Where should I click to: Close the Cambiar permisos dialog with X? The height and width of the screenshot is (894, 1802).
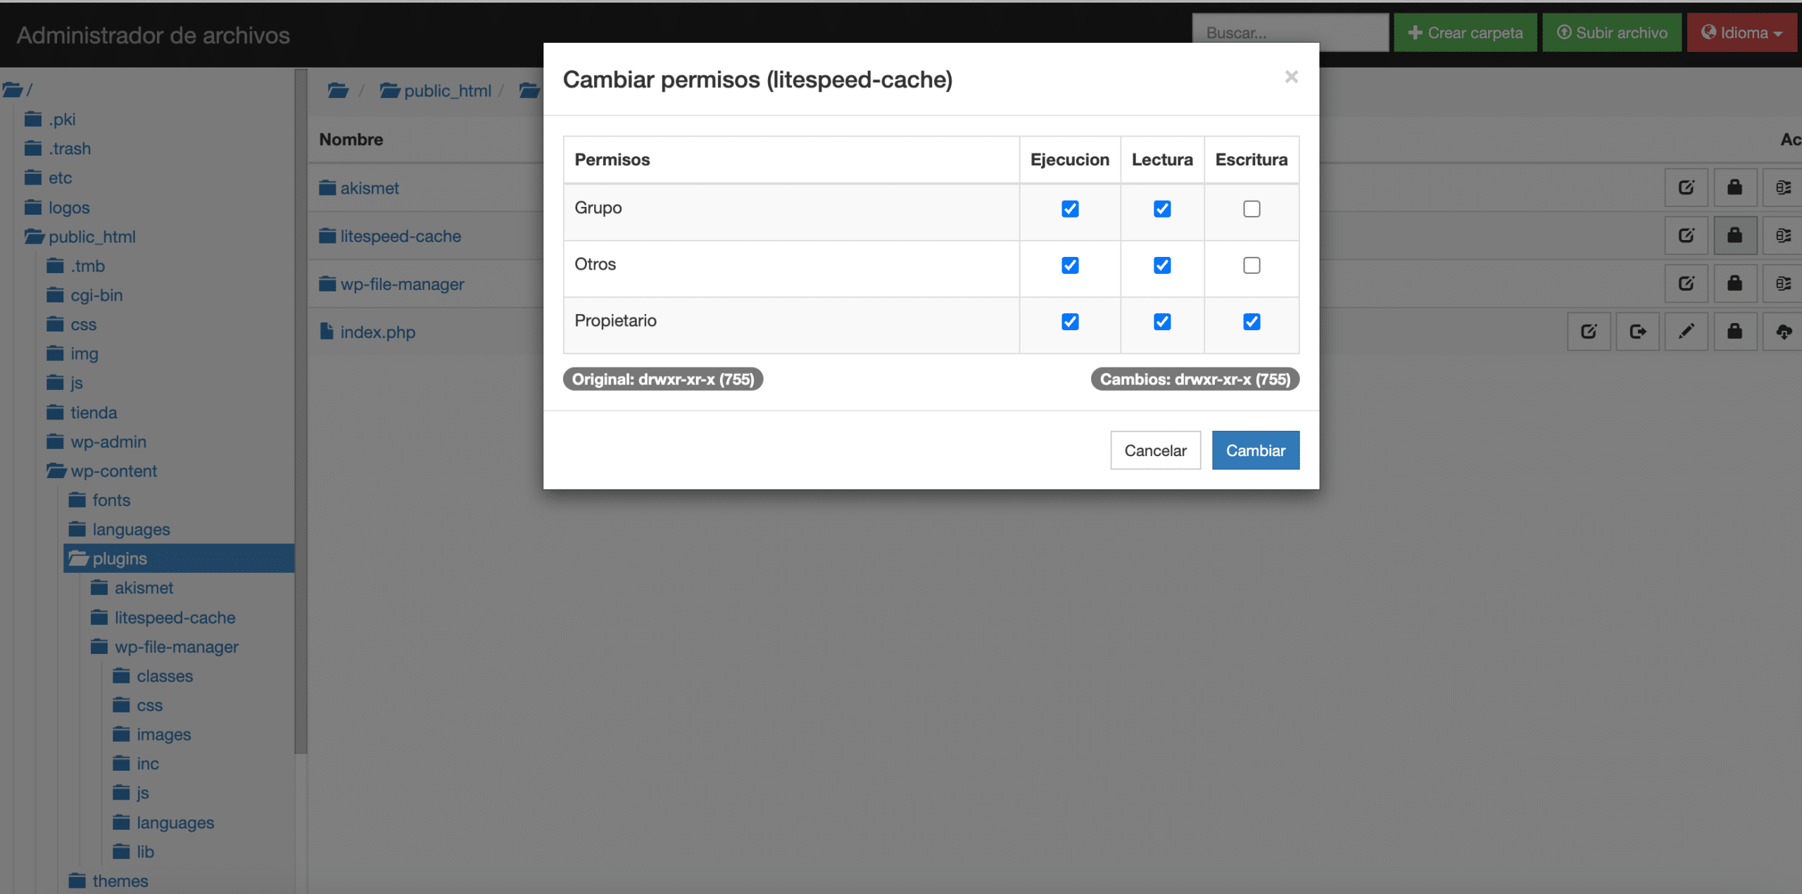(1290, 77)
